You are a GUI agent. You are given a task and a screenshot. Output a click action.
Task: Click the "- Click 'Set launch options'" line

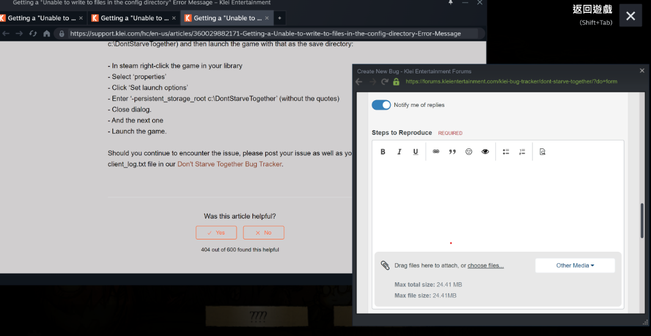point(148,87)
